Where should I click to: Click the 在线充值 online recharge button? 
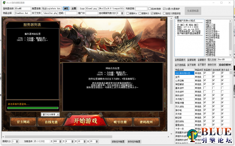point(51,122)
